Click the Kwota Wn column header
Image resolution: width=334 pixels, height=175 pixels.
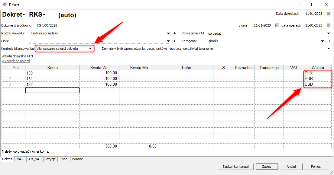coord(99,68)
